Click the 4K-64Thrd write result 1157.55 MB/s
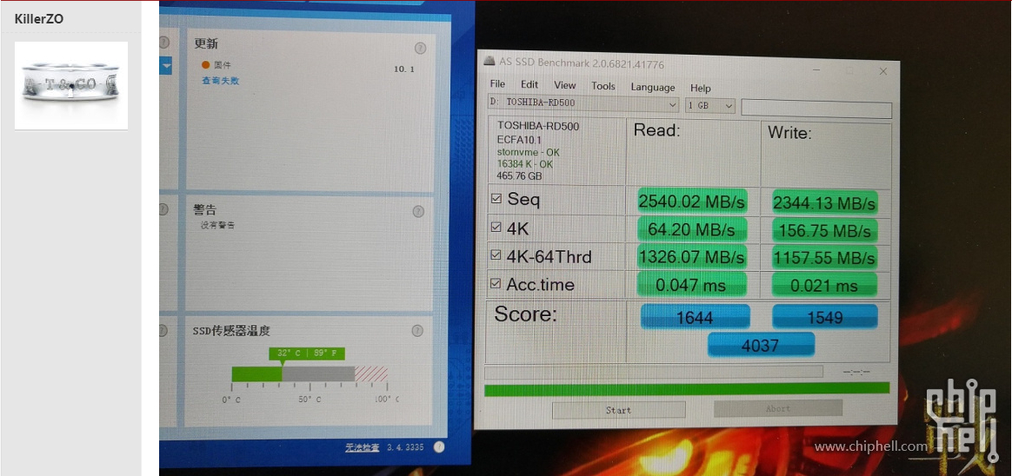Screen dimensions: 1012x476 pyautogui.click(x=824, y=259)
